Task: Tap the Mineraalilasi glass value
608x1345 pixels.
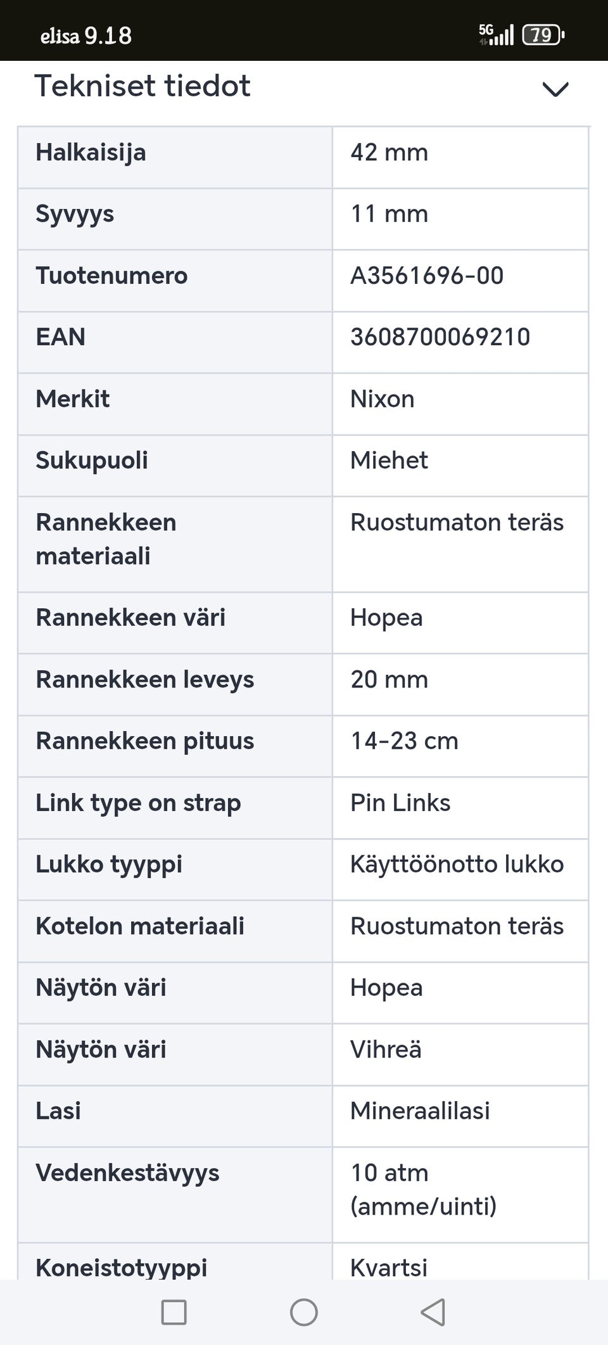Action: [420, 1111]
